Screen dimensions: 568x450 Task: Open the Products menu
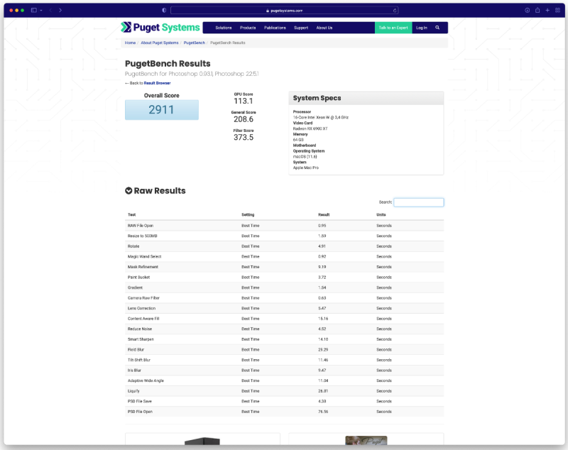pos(248,28)
